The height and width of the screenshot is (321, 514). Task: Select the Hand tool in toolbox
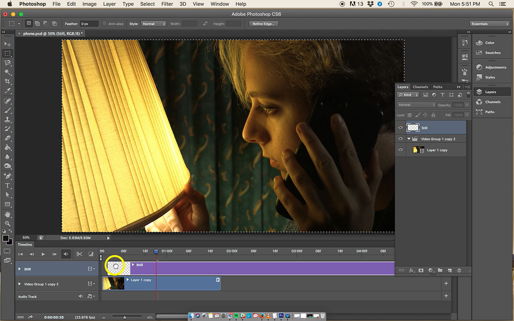pos(8,214)
